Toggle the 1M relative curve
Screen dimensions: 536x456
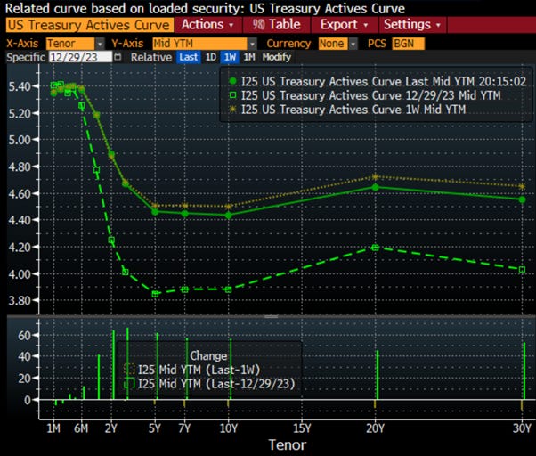coord(249,57)
